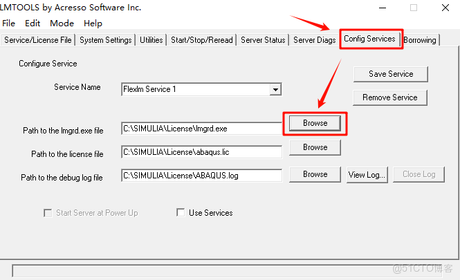Click the status bar field at bottom
Screen dimensions: 460x280
227,271
